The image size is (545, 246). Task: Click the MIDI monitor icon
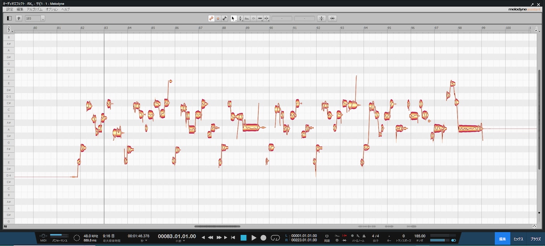[x=43, y=237]
